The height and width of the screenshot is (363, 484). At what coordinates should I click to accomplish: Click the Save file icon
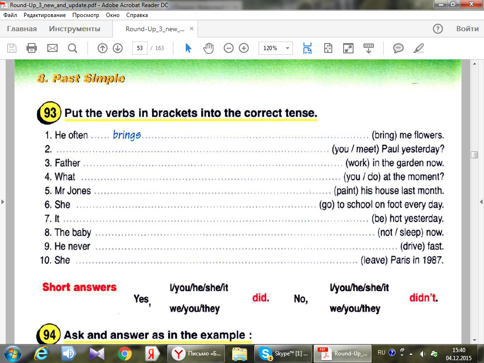pyautogui.click(x=12, y=48)
